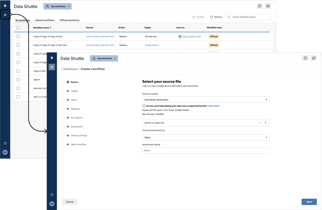Click the Smartsheet logo in the back window sidebar
Screen dimensions: 322x210
5,6
